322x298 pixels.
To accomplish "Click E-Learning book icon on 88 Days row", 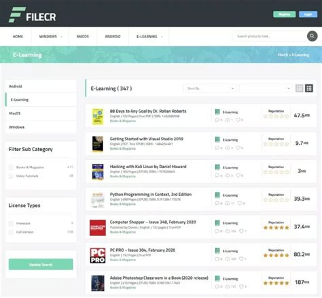I will click(x=217, y=112).
